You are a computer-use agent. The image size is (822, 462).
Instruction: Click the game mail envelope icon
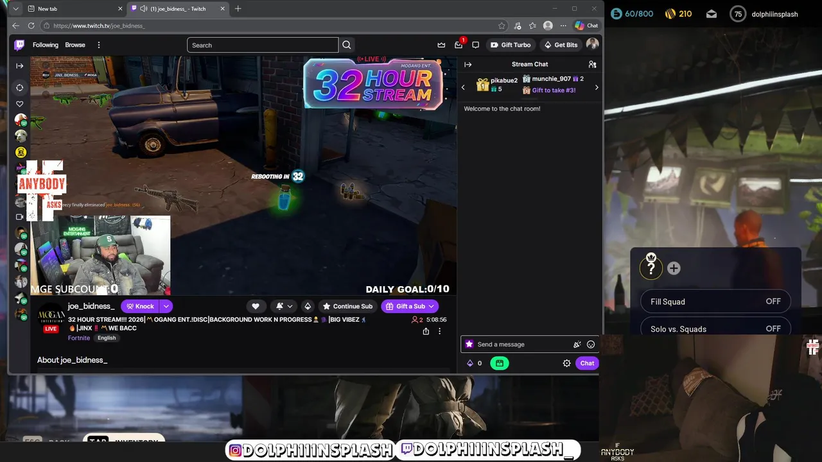[x=712, y=13]
